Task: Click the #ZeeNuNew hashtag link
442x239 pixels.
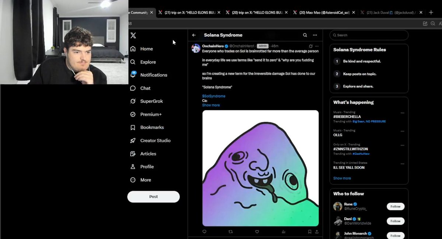Action: click(361, 154)
